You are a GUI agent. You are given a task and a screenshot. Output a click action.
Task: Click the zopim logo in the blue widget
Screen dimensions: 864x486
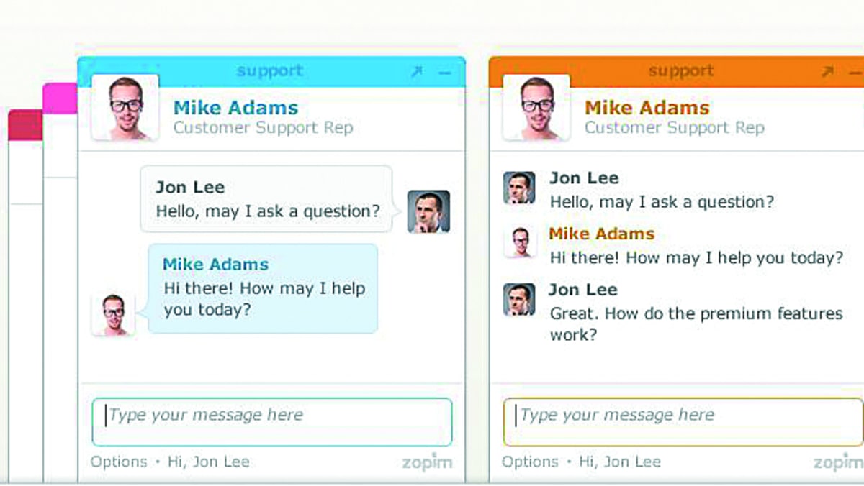click(x=427, y=462)
